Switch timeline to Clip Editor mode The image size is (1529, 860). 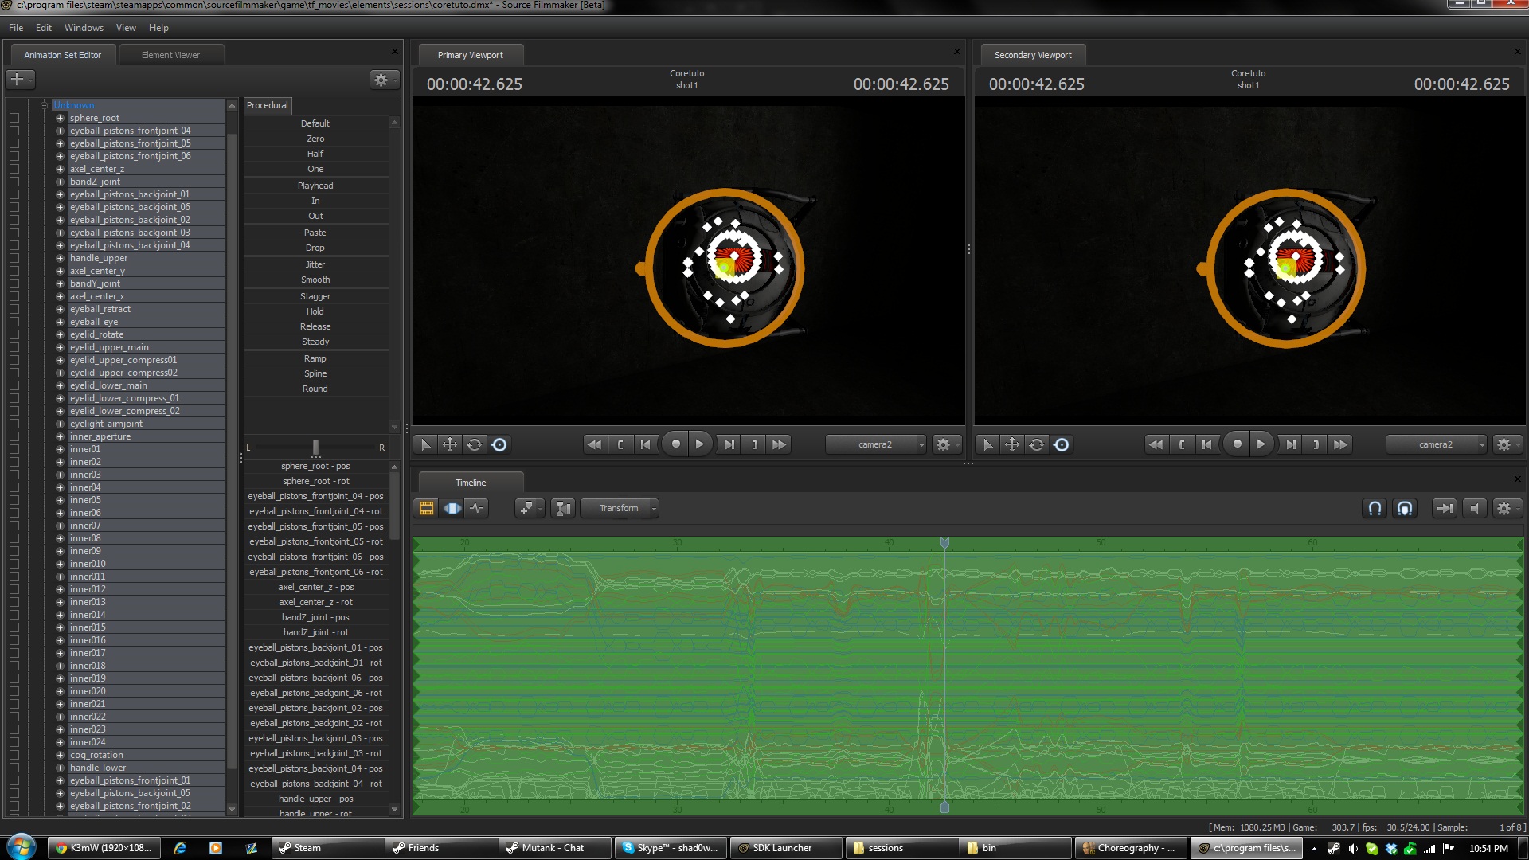427,508
